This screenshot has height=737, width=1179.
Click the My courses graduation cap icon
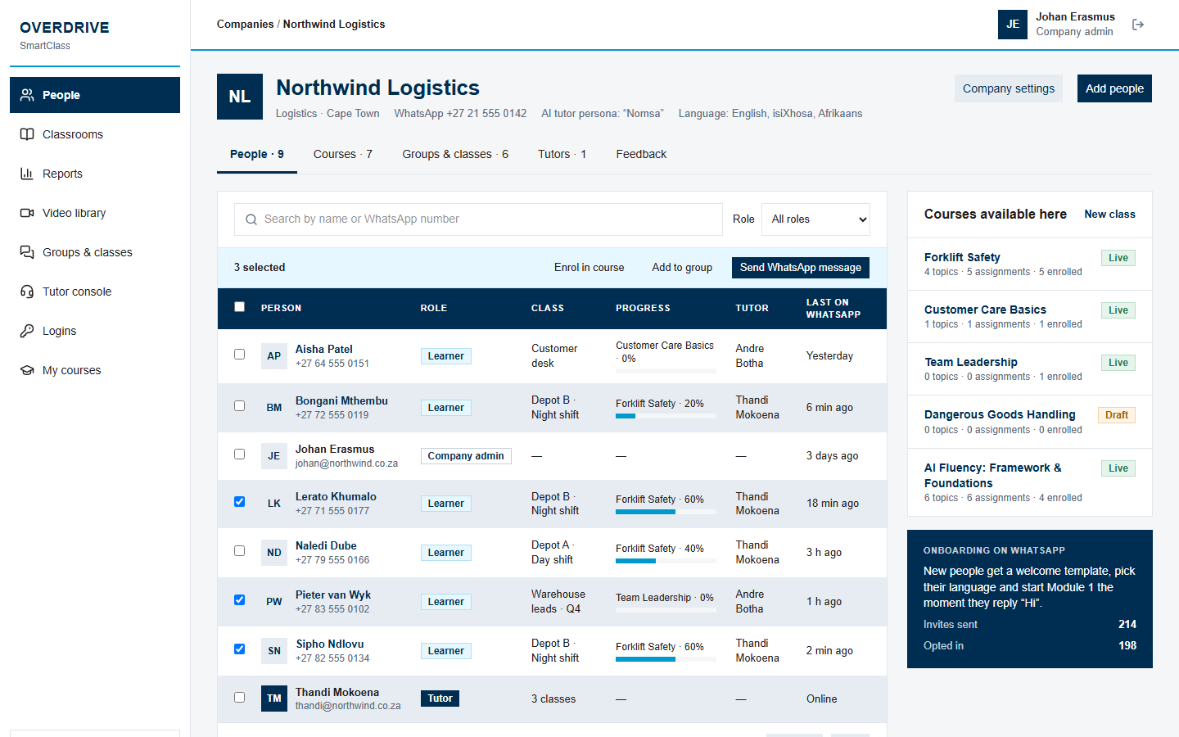tap(27, 370)
